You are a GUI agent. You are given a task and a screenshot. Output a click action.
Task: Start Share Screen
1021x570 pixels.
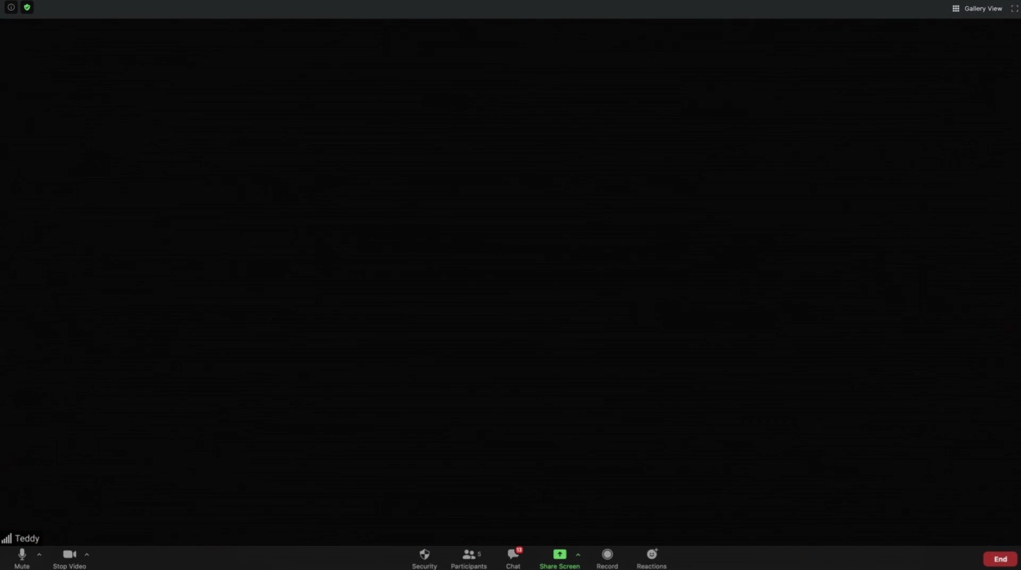coord(559,558)
